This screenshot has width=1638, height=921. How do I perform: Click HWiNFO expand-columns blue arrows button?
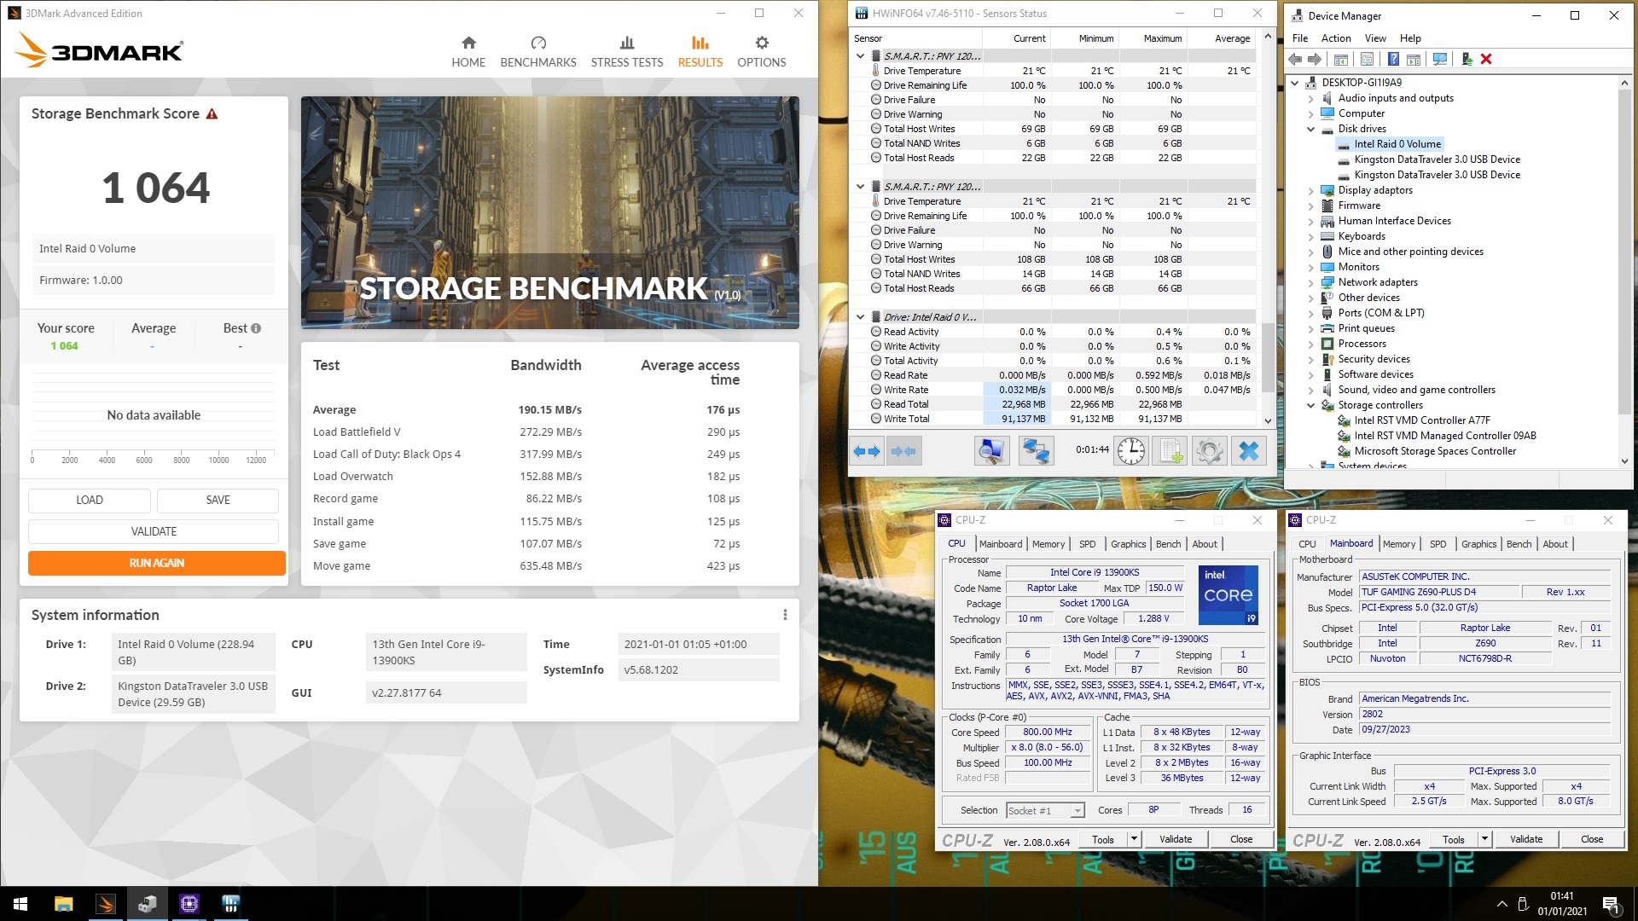point(868,451)
